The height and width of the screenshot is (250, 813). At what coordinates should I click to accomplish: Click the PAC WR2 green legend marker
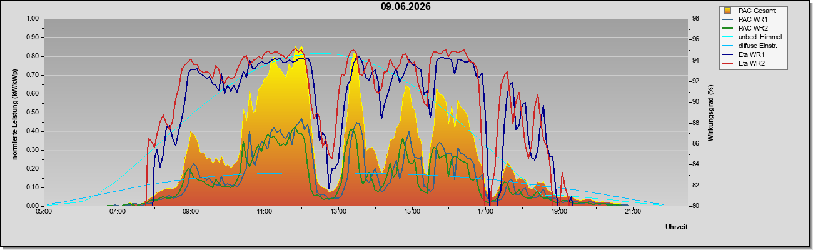click(728, 28)
